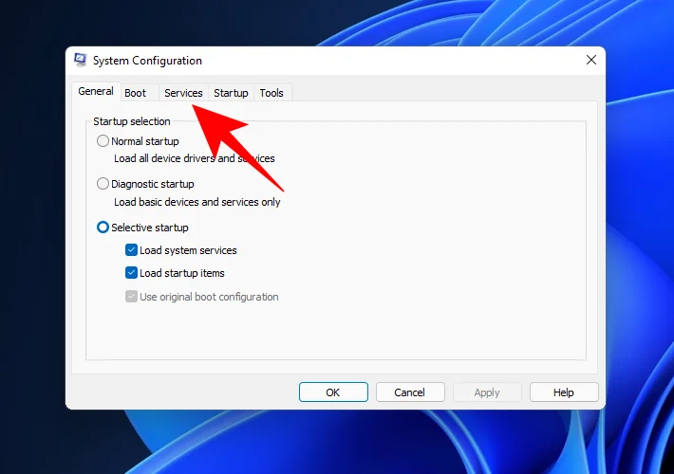Click the greyed-out Apply button
This screenshot has height=474, width=674.
click(x=487, y=392)
